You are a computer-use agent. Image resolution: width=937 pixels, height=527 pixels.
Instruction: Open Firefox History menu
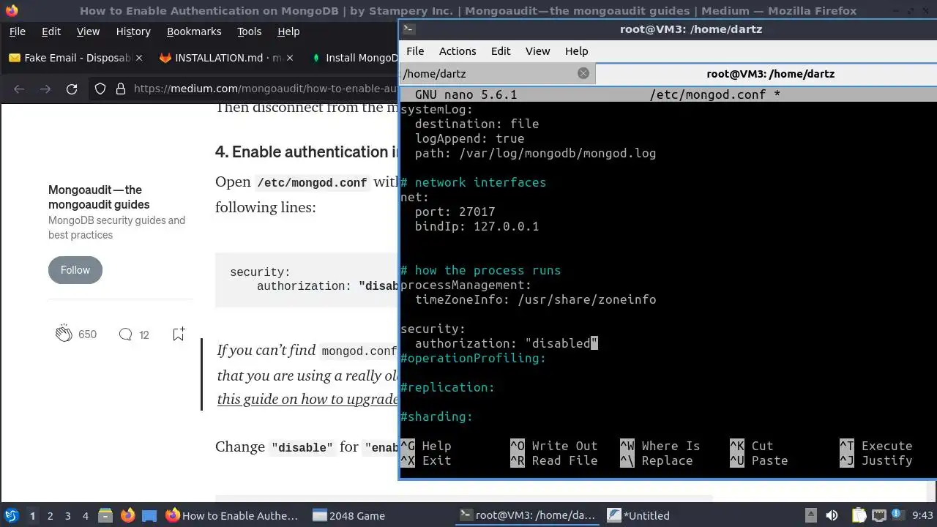point(133,31)
